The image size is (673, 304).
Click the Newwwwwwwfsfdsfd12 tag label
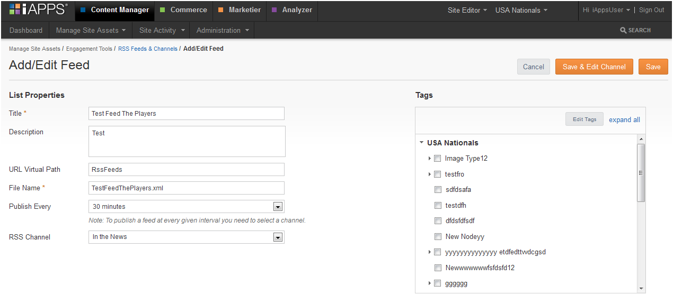[480, 268]
